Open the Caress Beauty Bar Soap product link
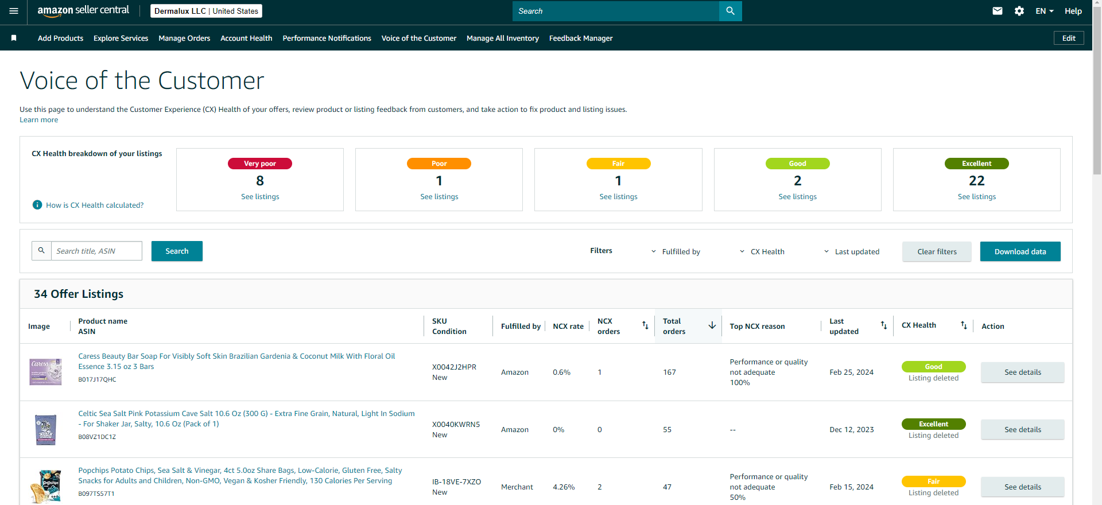Image resolution: width=1102 pixels, height=505 pixels. tap(236, 361)
